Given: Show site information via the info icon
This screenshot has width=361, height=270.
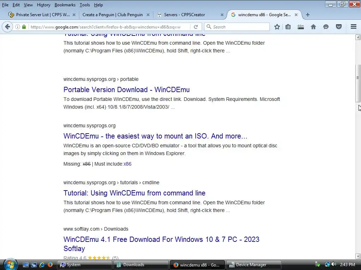Looking at the screenshot, I should tap(18, 27).
